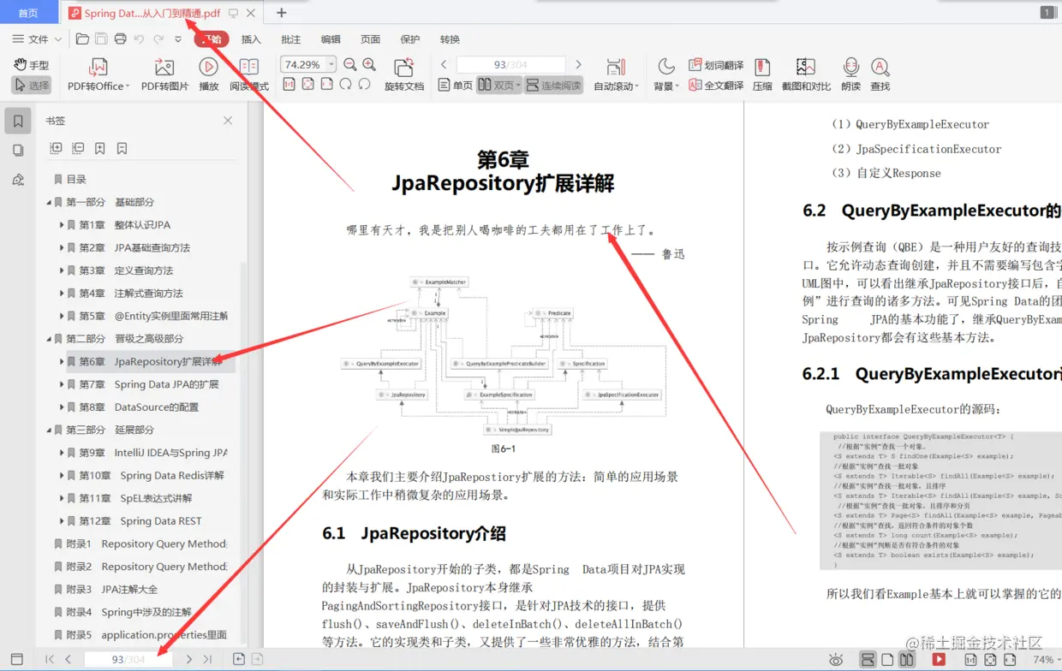The height and width of the screenshot is (671, 1062).
Task: Run 全文翻译 full-text translation
Action: (x=716, y=86)
